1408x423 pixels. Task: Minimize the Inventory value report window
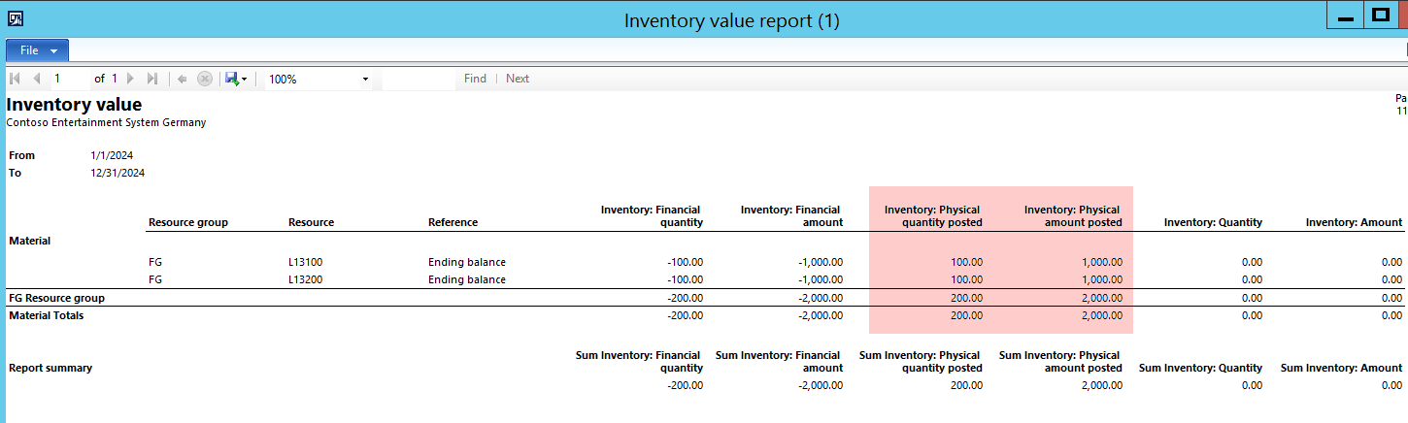click(x=1346, y=16)
